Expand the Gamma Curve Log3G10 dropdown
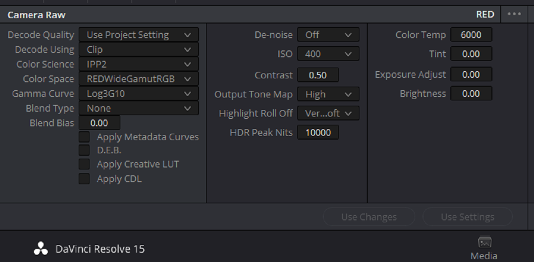The height and width of the screenshot is (262, 534). tap(138, 94)
